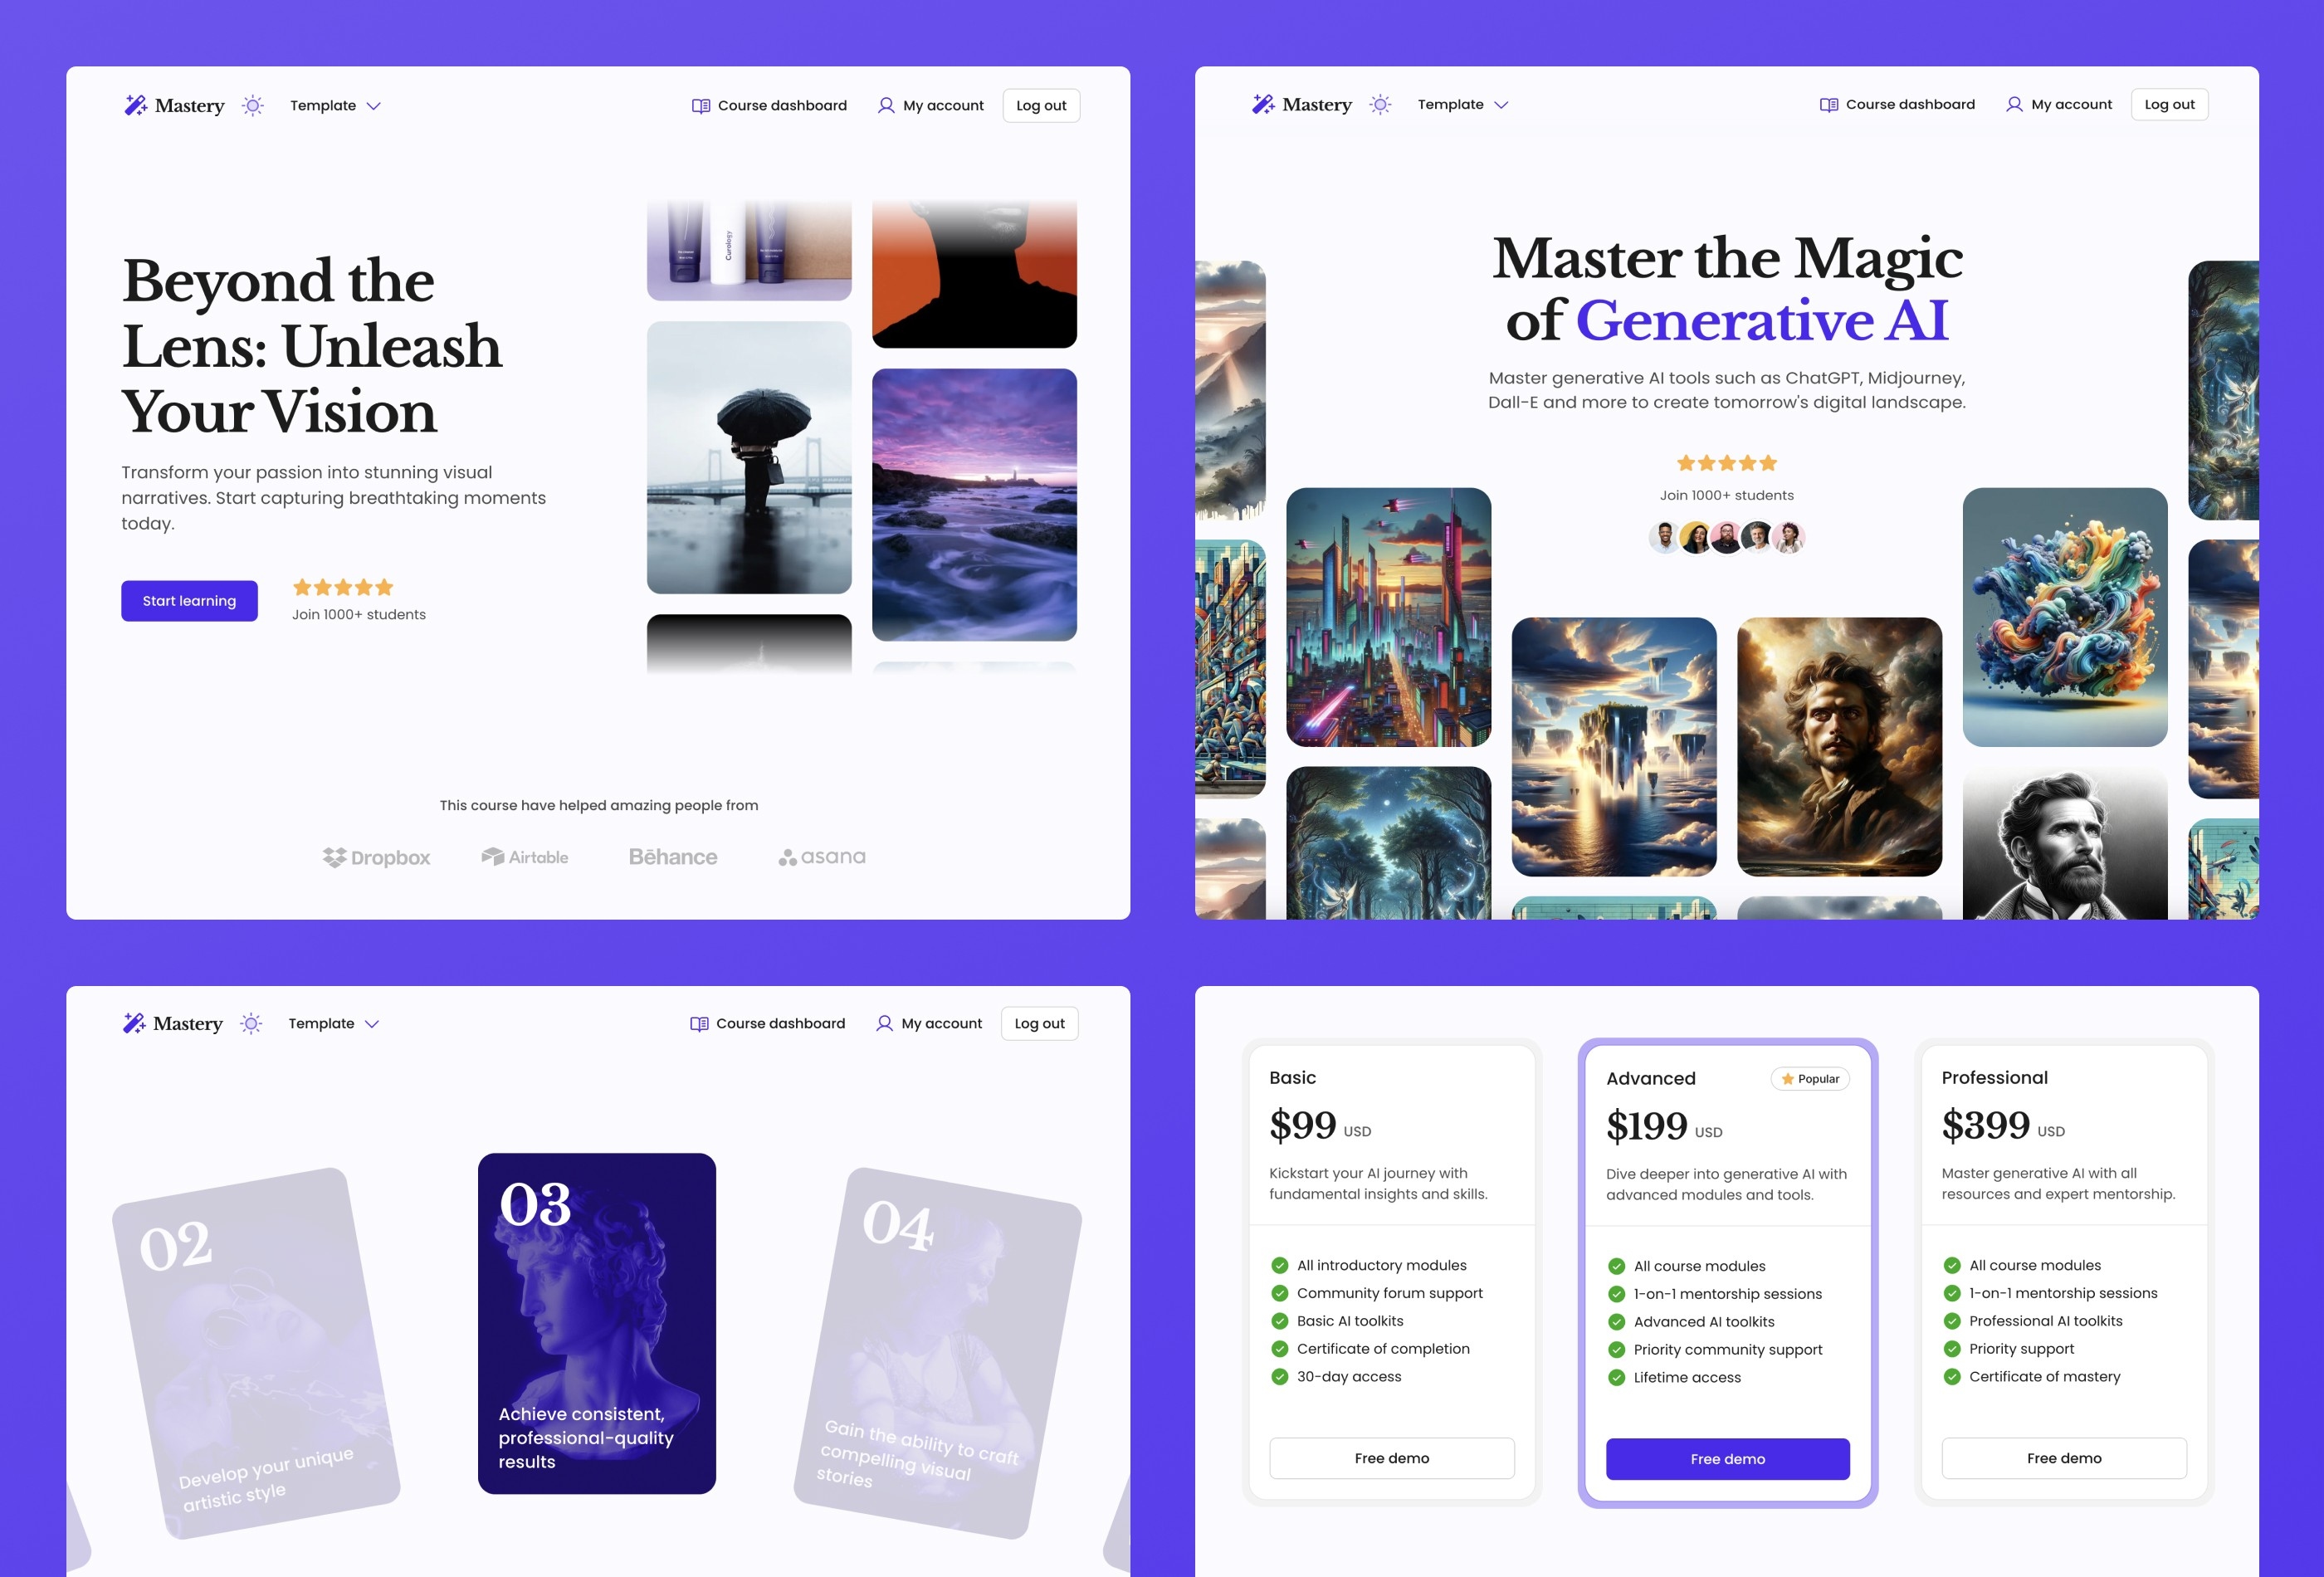The image size is (2324, 1577).
Task: Click the Airtable logo link
Action: pyautogui.click(x=523, y=859)
